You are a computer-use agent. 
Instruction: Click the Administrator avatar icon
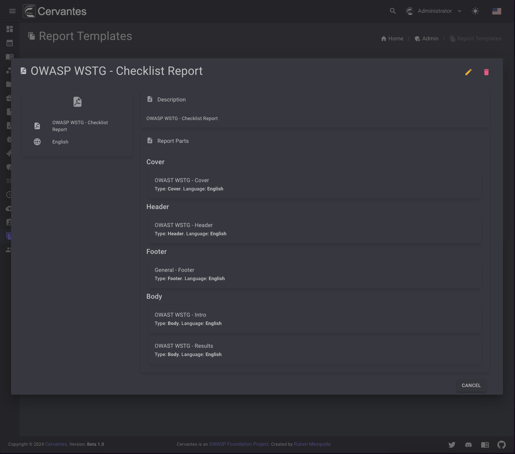(410, 11)
